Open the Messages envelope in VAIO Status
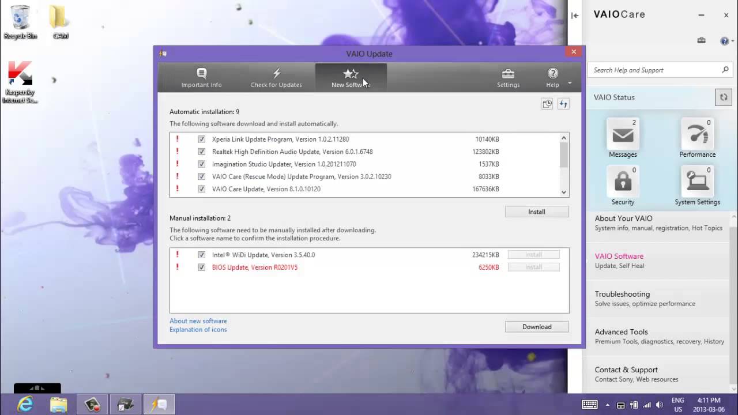Image resolution: width=738 pixels, height=415 pixels. point(623,135)
